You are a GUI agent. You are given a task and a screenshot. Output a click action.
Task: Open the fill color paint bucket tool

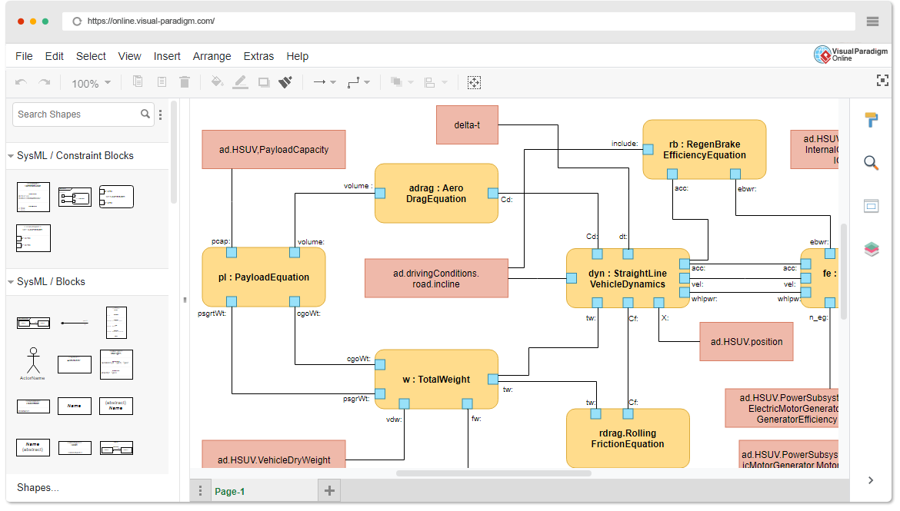coord(217,82)
